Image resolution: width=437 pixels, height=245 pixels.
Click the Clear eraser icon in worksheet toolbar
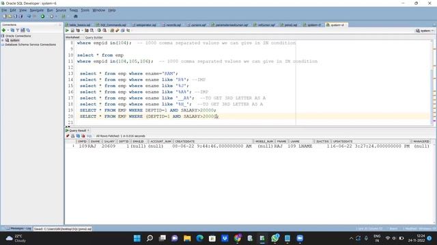(x=117, y=30)
